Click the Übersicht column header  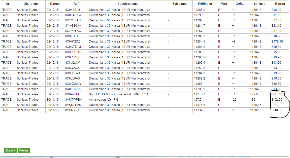tap(30, 4)
